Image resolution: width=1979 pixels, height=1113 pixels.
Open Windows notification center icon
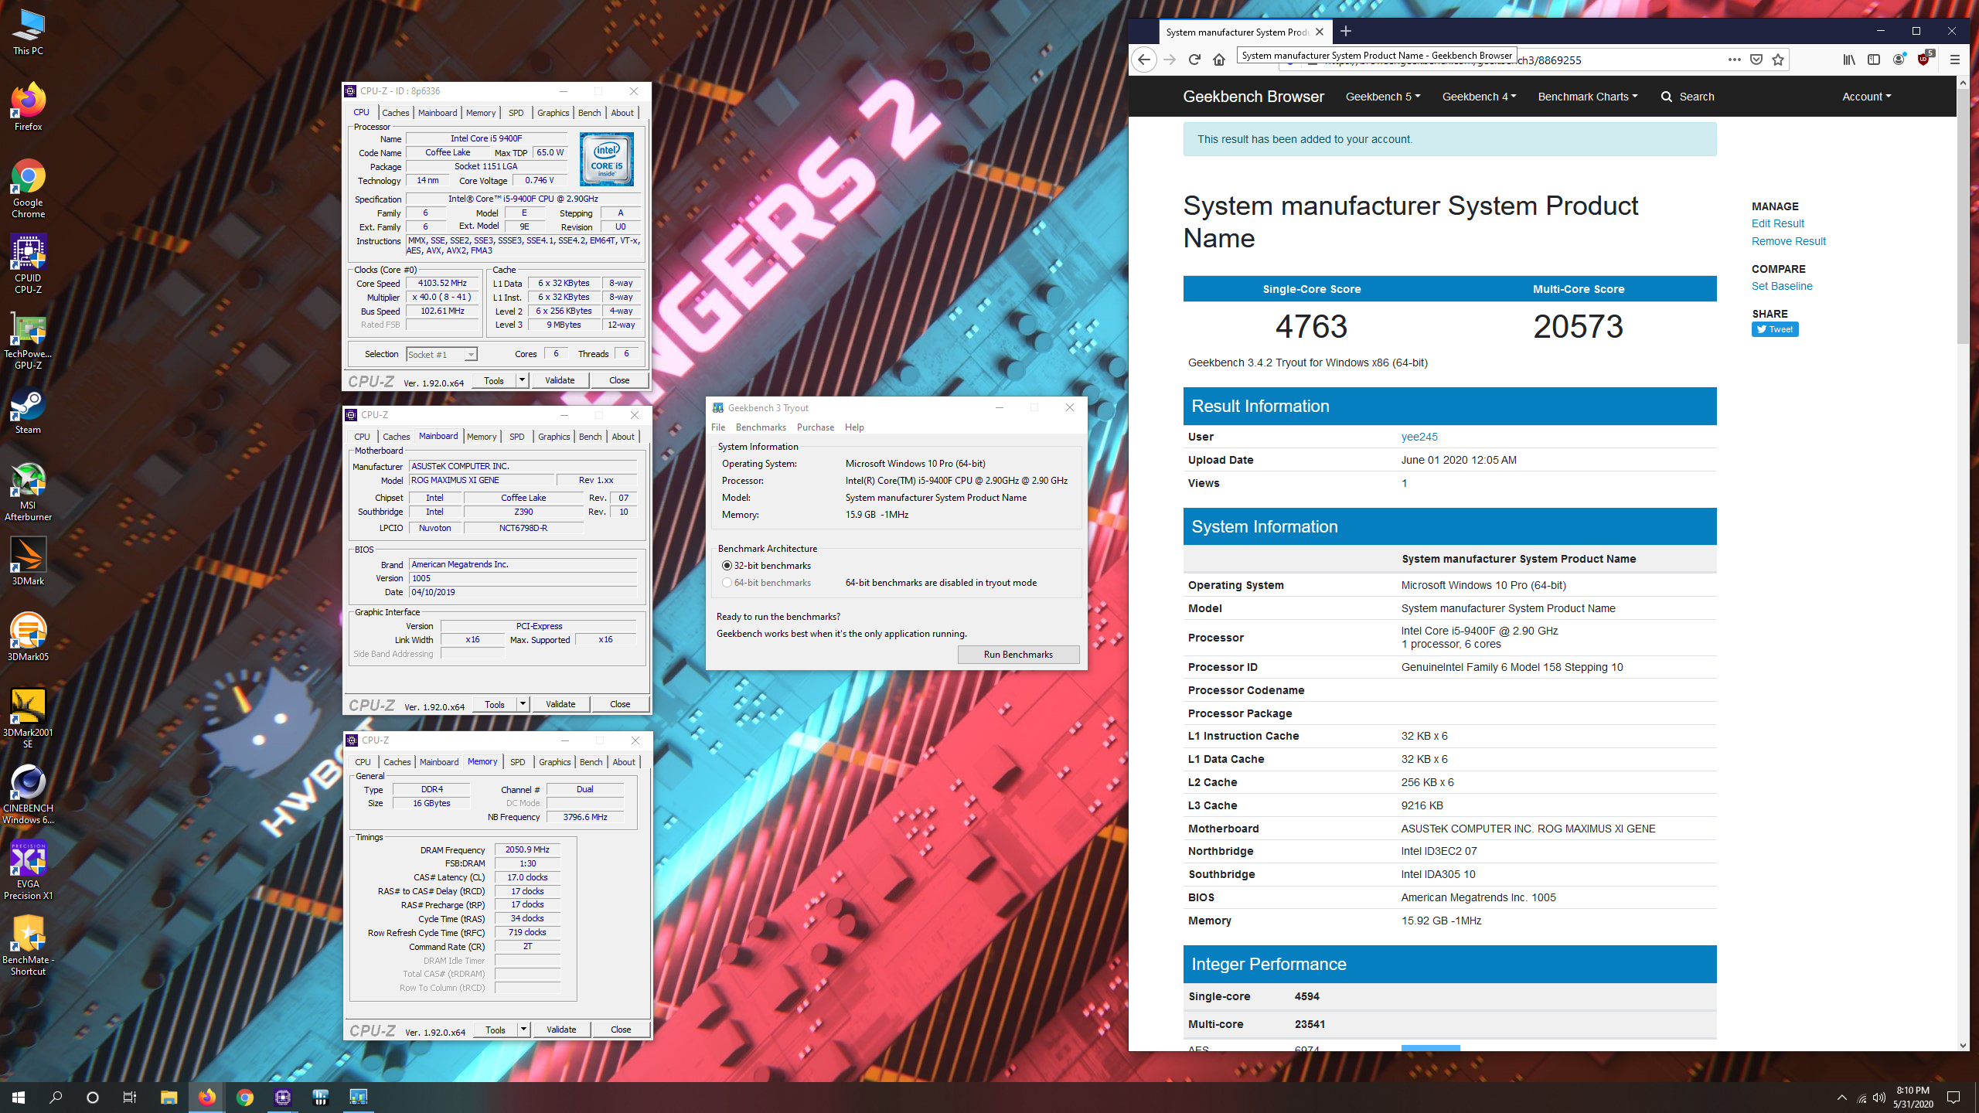(1953, 1098)
